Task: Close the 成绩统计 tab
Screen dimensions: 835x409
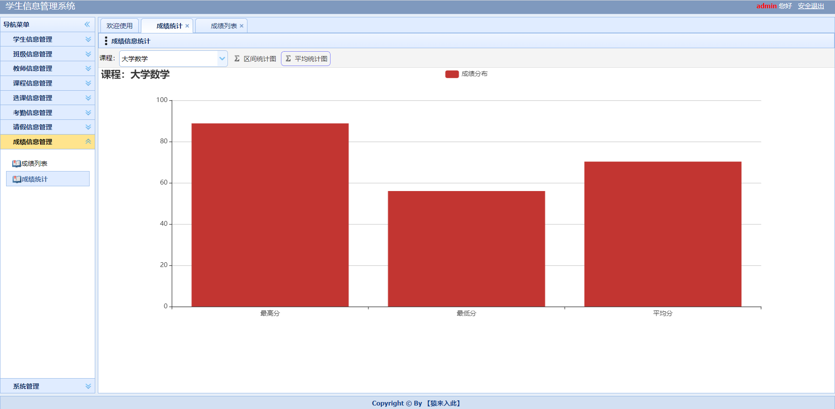Action: click(187, 26)
